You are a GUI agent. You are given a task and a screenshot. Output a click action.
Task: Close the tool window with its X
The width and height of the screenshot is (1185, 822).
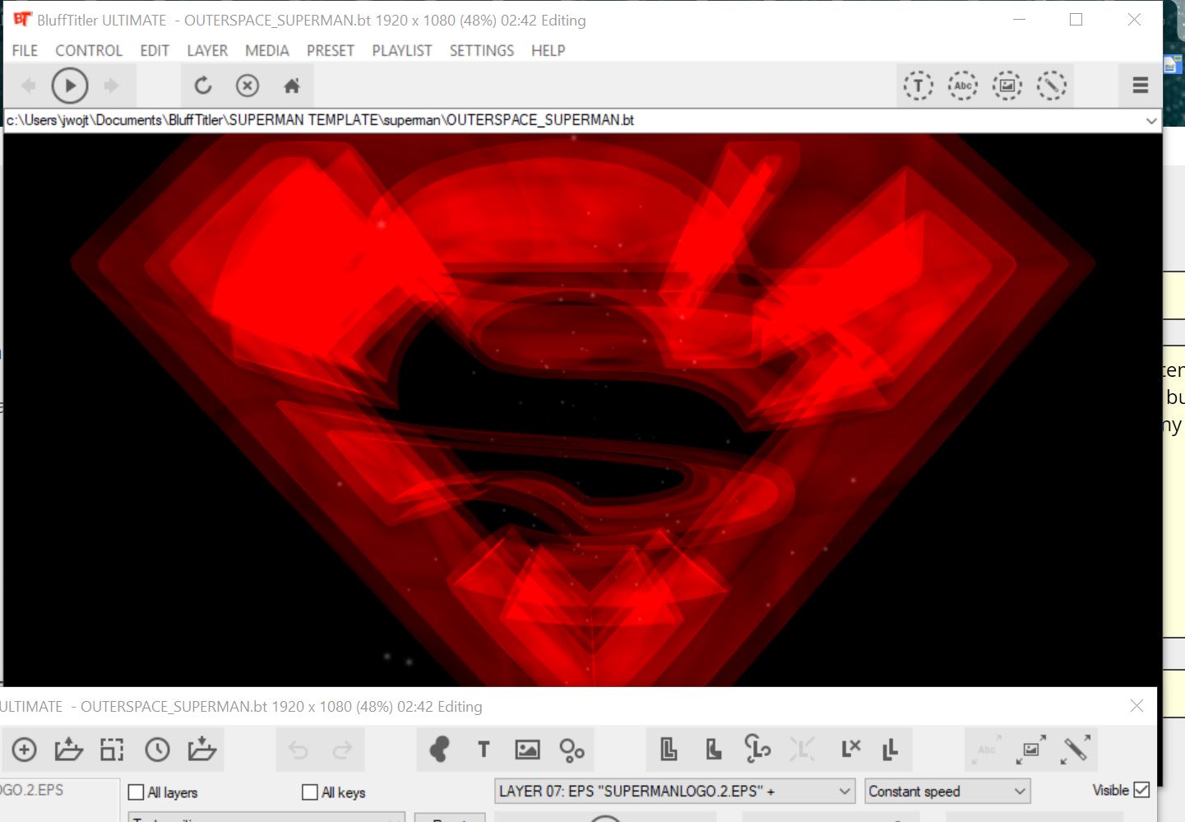1137,706
